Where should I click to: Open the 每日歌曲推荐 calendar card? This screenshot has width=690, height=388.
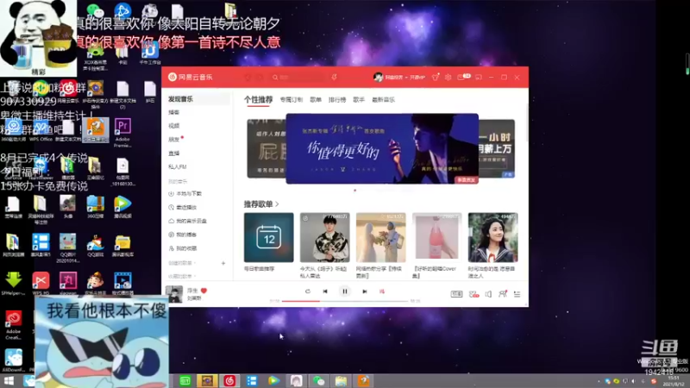(268, 238)
